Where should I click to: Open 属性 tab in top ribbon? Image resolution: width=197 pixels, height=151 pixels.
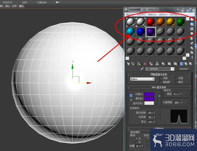[21, 6]
